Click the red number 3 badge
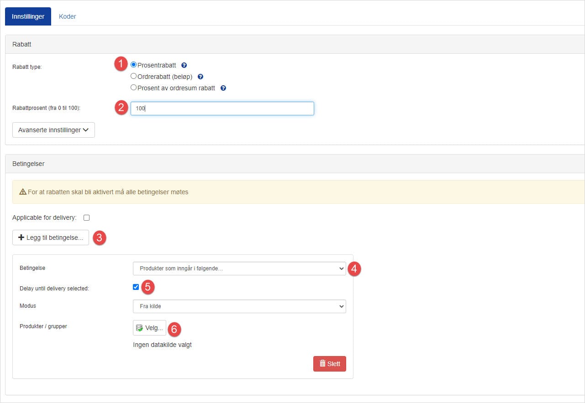Screen dimensions: 585x403 pos(100,238)
